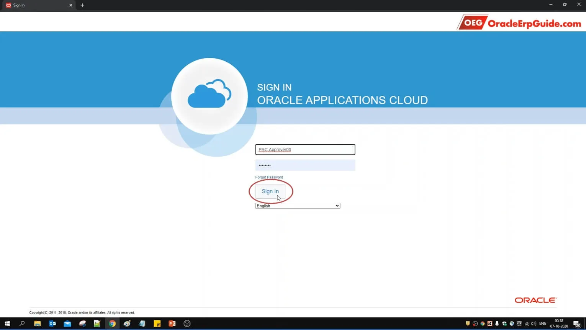Restore down the browser window
This screenshot has width=586, height=330.
point(565,5)
